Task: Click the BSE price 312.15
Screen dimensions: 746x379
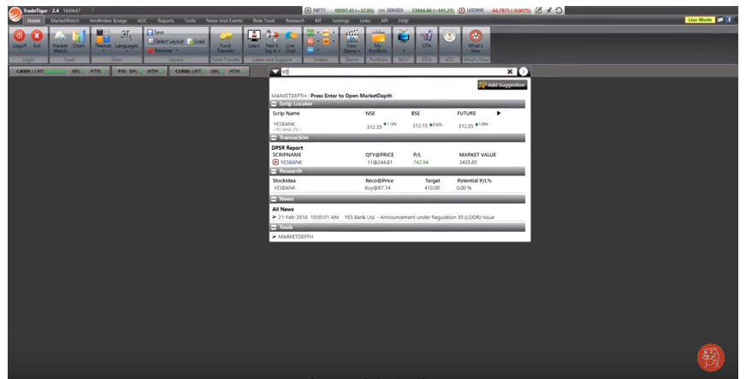Action: [x=420, y=126]
